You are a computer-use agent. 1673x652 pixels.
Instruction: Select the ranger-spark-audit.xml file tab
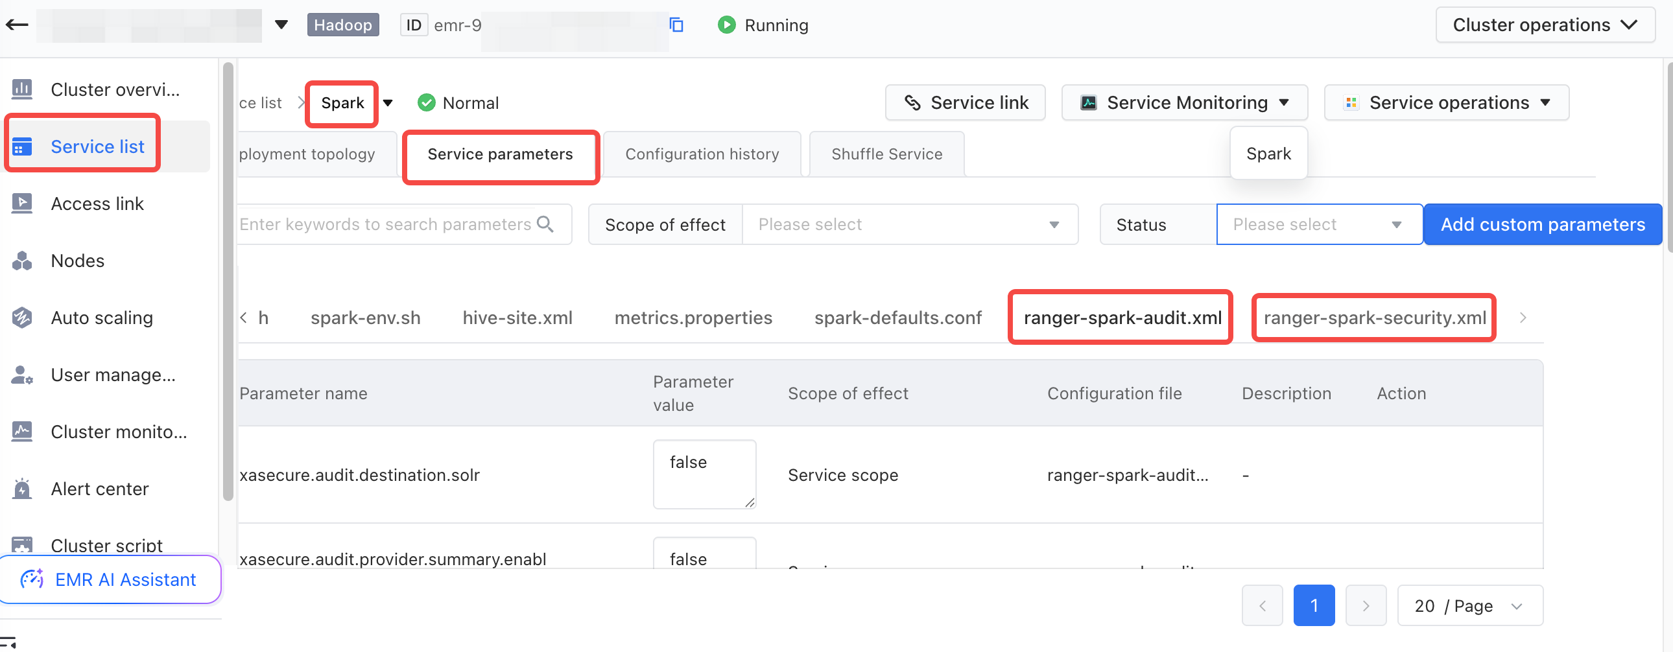point(1122,318)
